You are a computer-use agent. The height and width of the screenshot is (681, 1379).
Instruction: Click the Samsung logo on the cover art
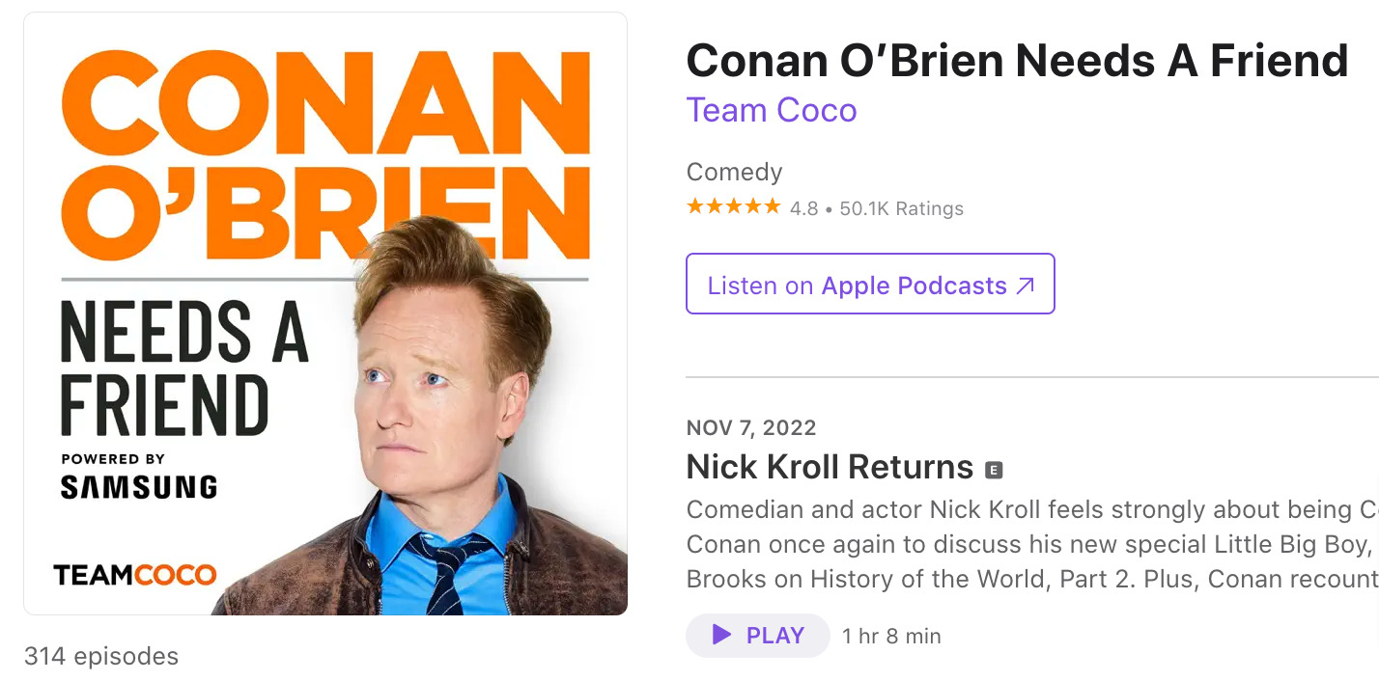click(x=138, y=487)
